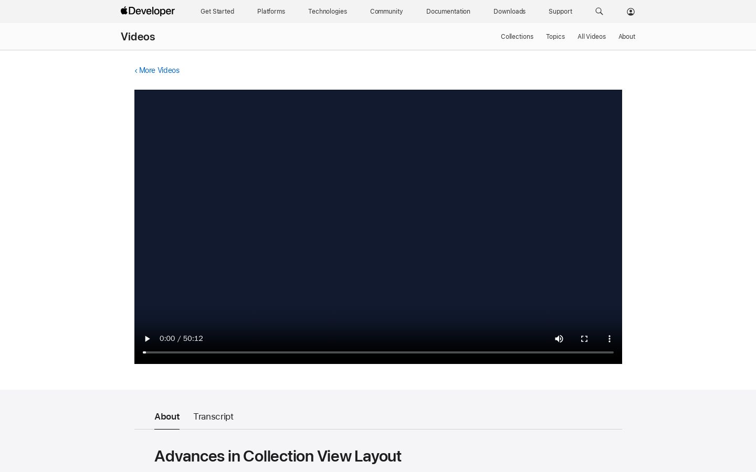Seek on the video progress bar
Screen dimensions: 756x472
click(x=378, y=352)
